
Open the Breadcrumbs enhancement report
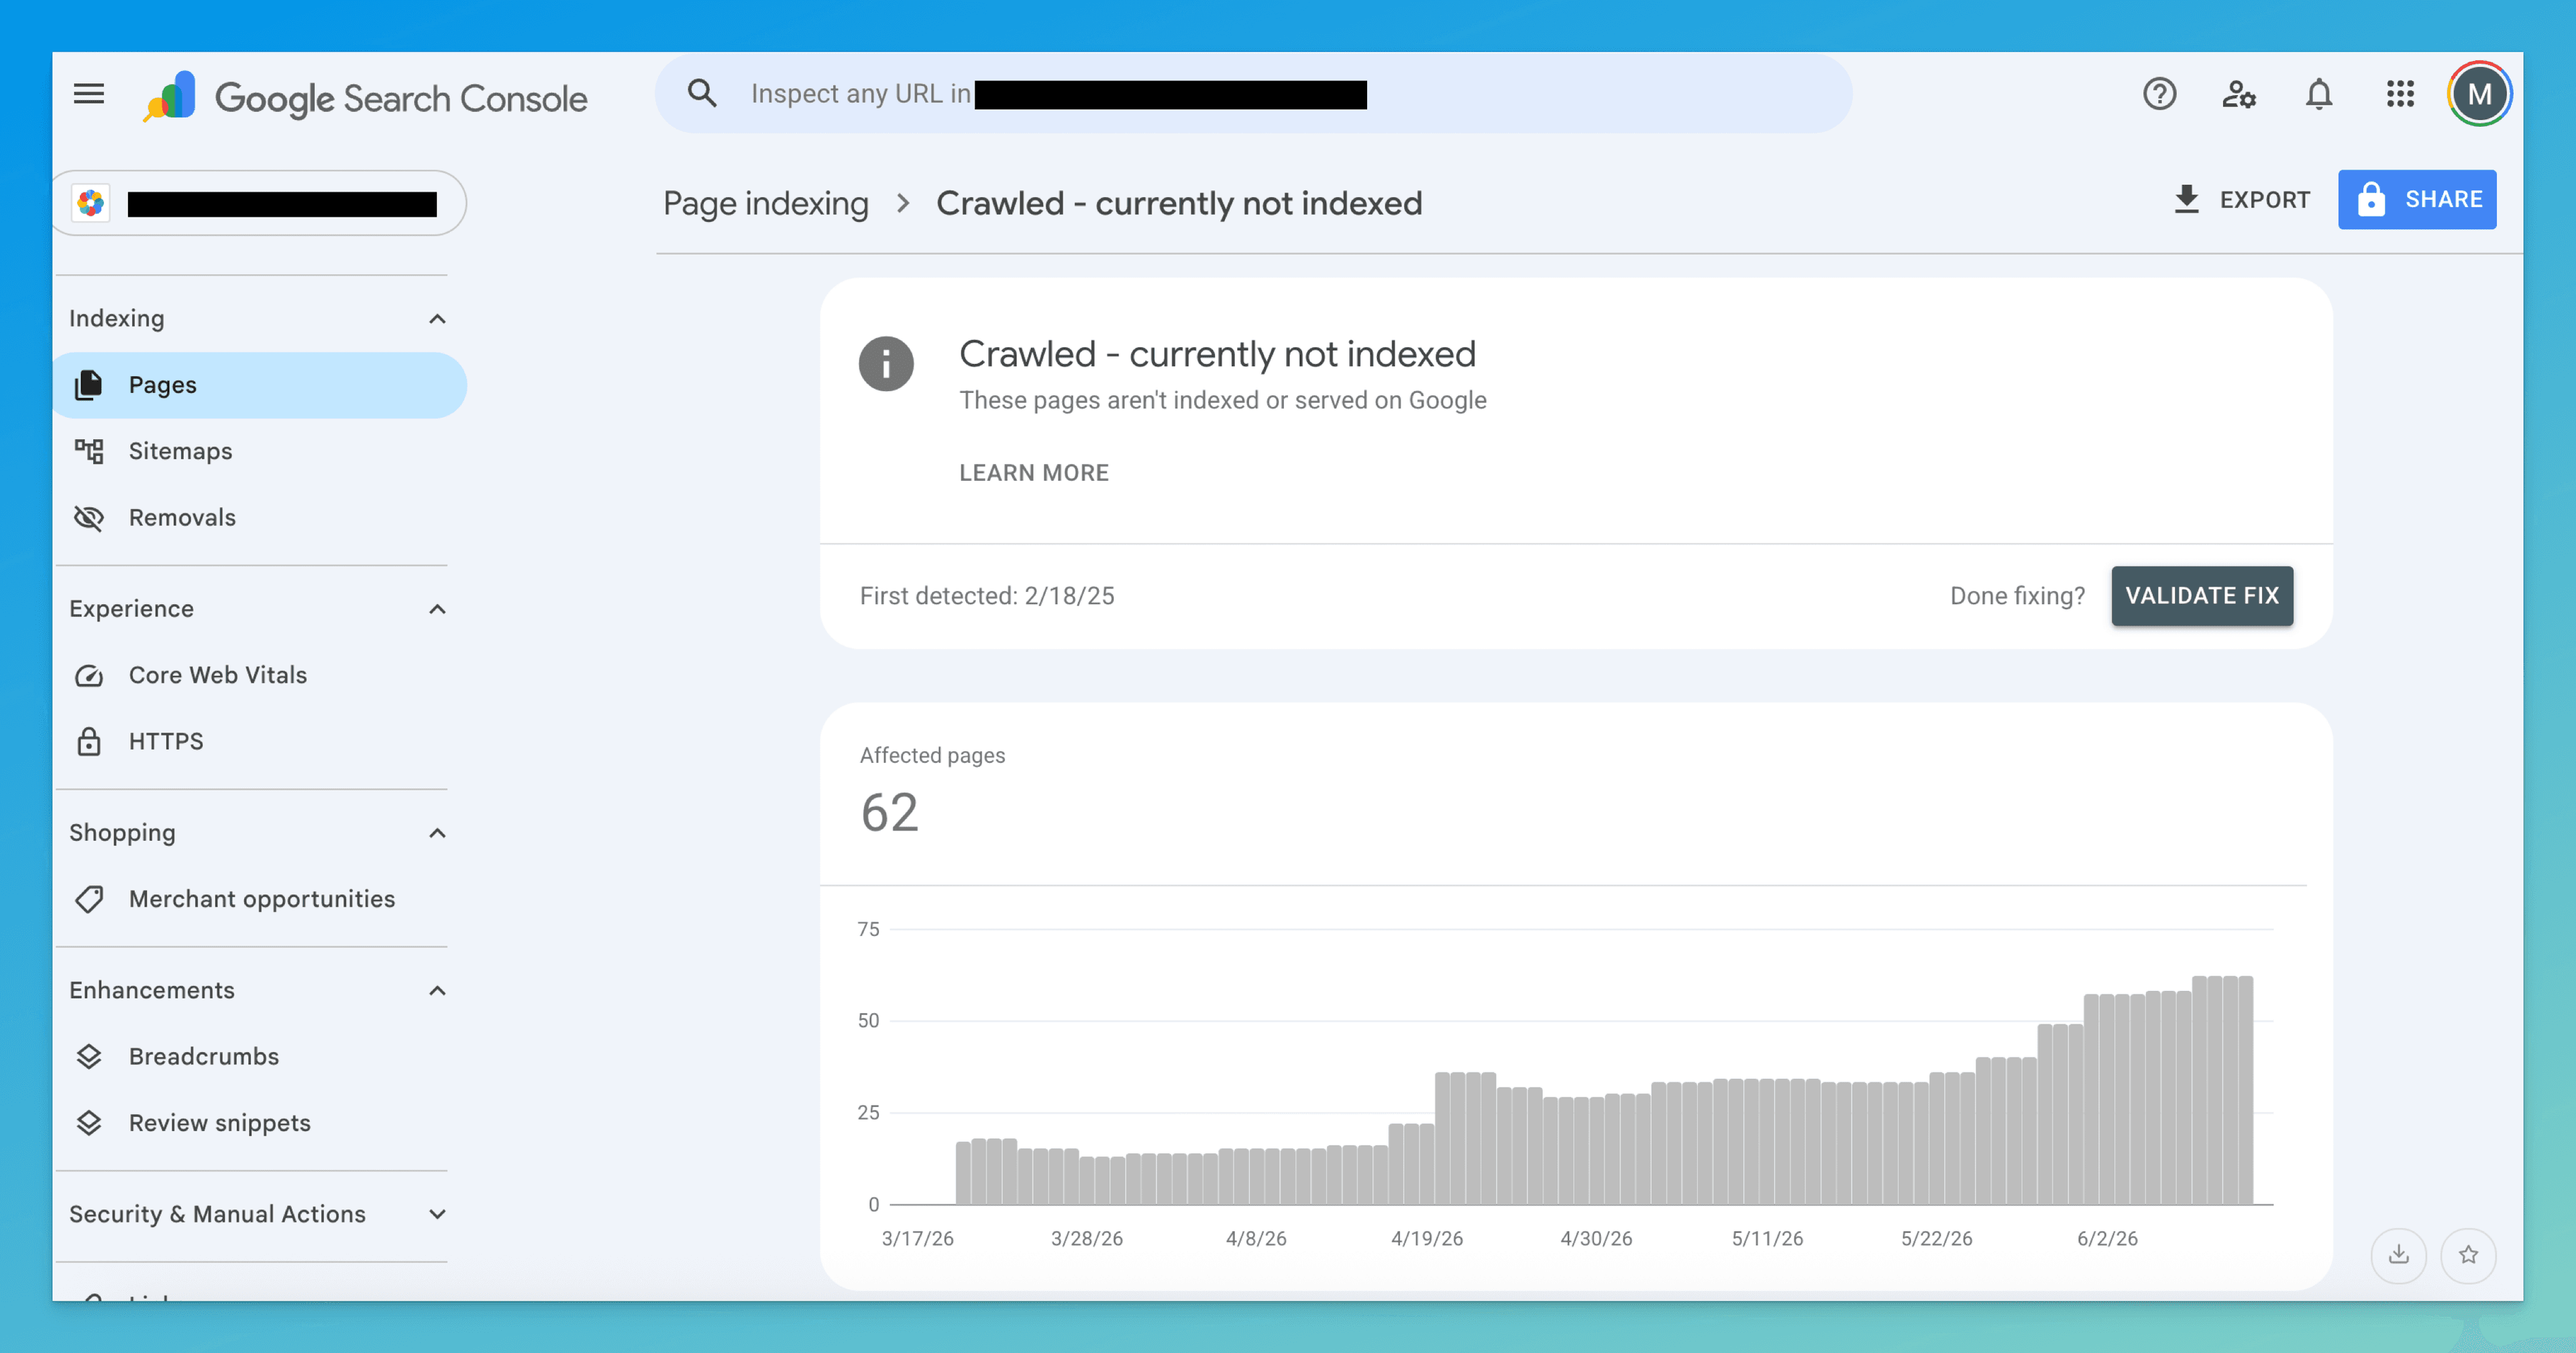[260, 1056]
